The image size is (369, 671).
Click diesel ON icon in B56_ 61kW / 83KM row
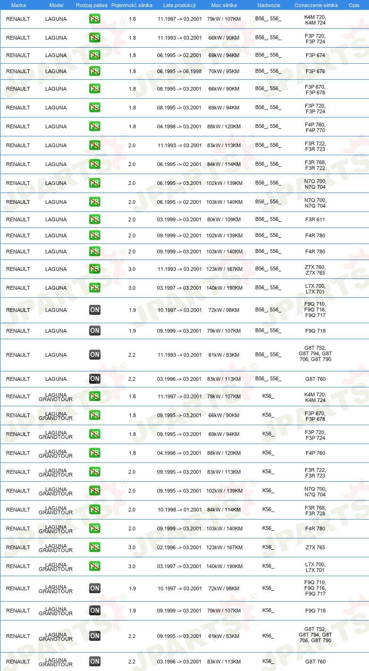point(95,355)
